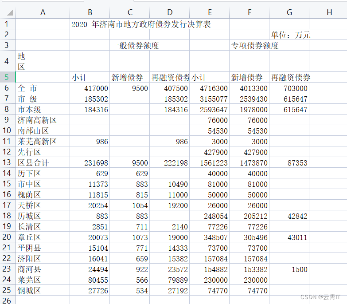
Task: Select column A header
Action: [x=43, y=12]
